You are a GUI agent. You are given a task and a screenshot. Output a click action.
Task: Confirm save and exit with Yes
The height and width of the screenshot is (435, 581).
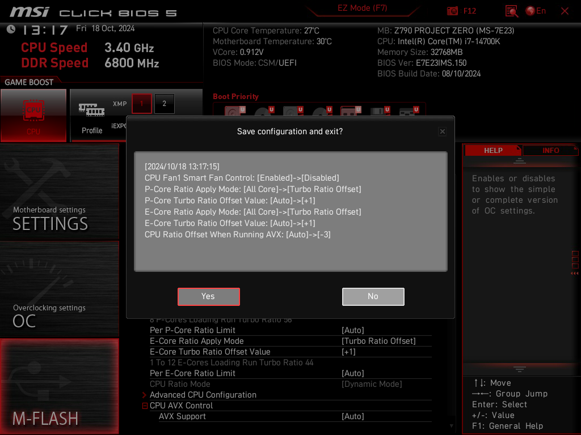(x=209, y=296)
